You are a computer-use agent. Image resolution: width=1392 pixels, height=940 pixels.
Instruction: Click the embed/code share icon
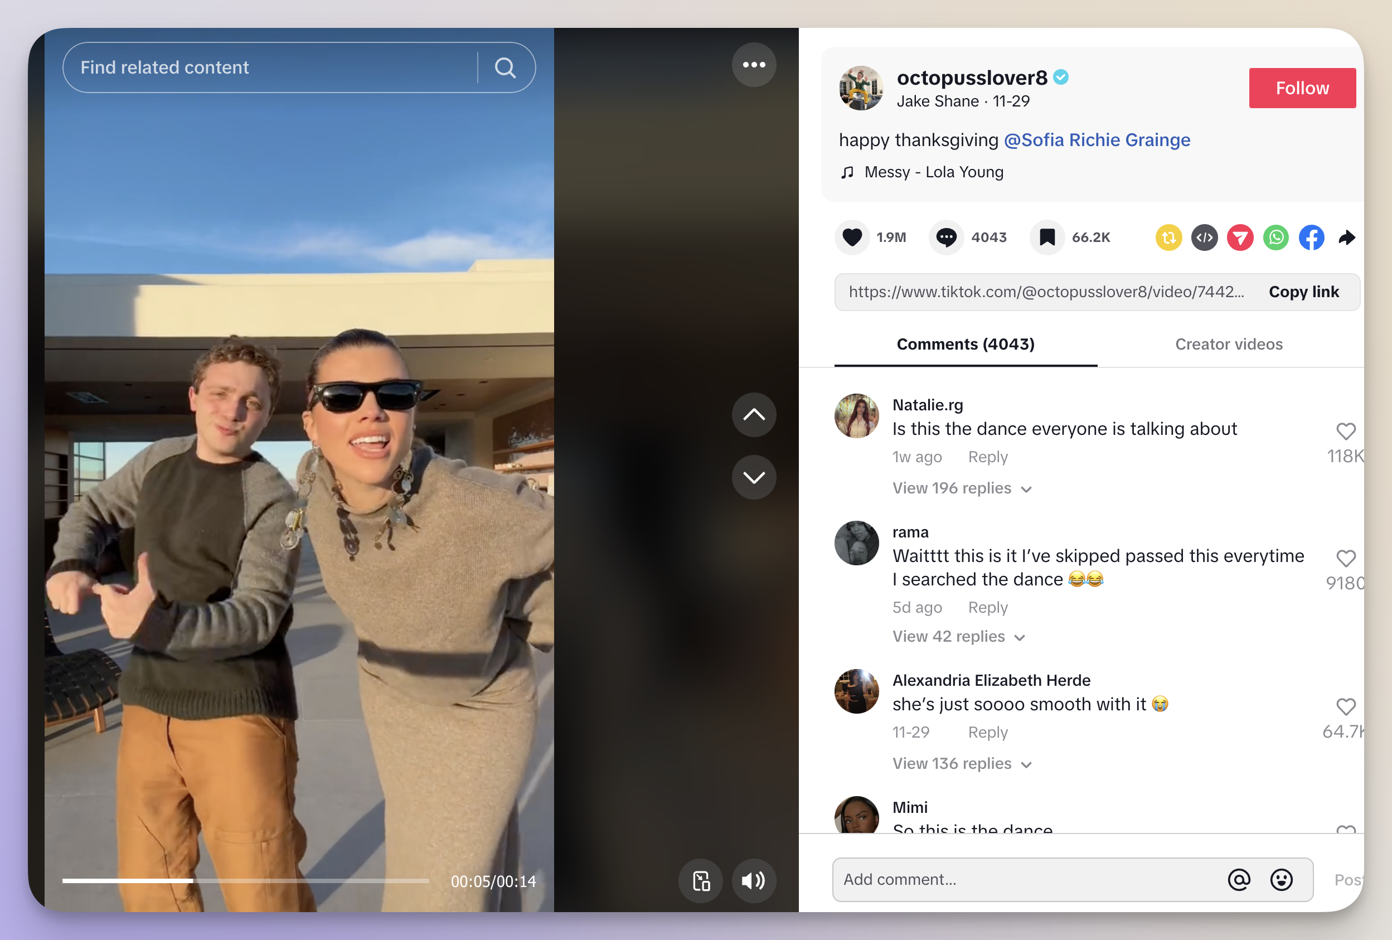tap(1204, 236)
